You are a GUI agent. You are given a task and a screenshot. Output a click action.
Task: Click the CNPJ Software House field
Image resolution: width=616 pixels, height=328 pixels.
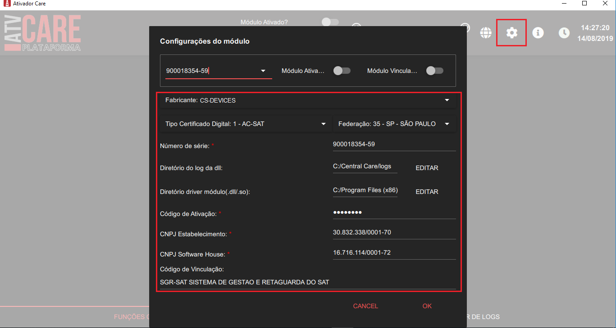pos(394,253)
